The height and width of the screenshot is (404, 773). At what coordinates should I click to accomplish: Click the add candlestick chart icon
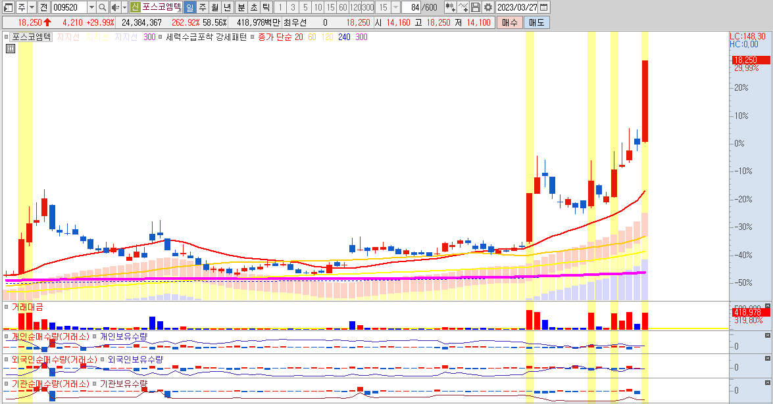(x=450, y=7)
